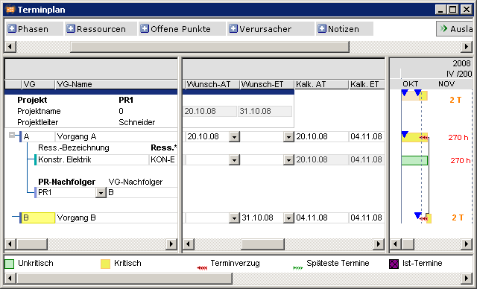Click the Wunsch-AT field of Vorgang A
Screen dimensions: 477x289
pyautogui.click(x=207, y=137)
